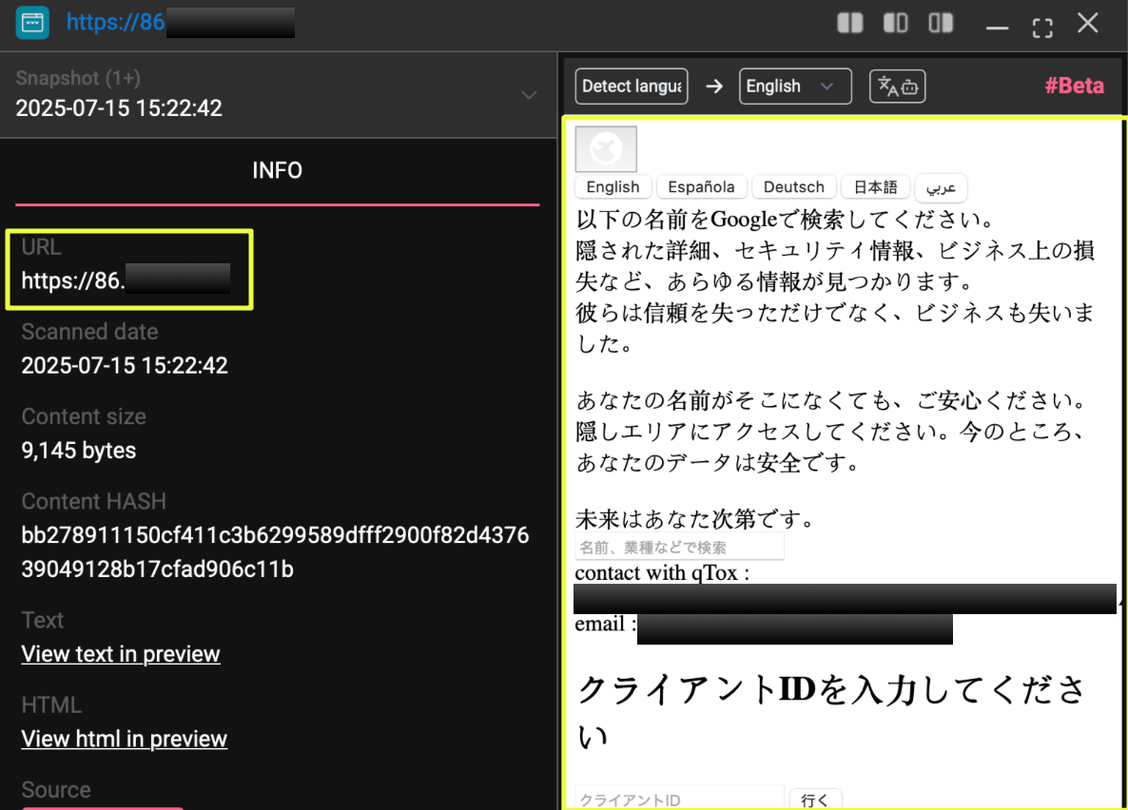
Task: Click the site logo image in preview
Action: pyautogui.click(x=606, y=149)
